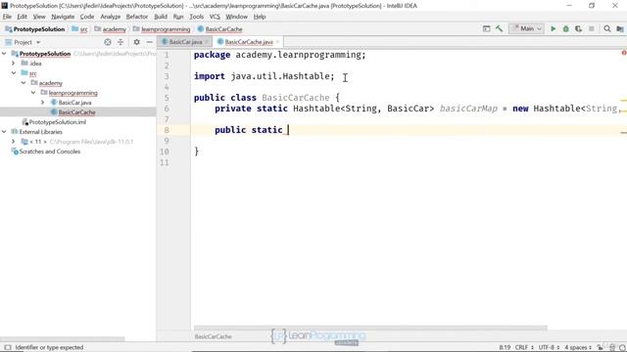This screenshot has width=627, height=352.
Task: Click Scroll from Source target icon
Action: 108,42
